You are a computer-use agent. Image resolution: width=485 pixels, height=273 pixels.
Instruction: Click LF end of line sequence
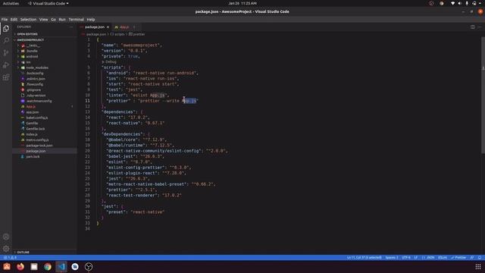pyautogui.click(x=416, y=258)
